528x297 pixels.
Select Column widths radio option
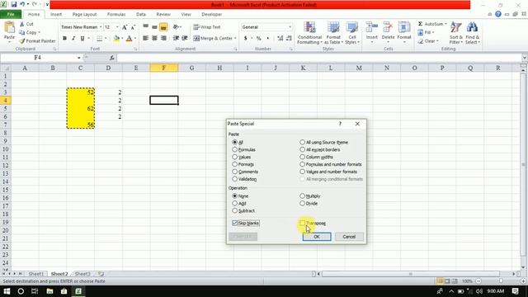pos(303,157)
